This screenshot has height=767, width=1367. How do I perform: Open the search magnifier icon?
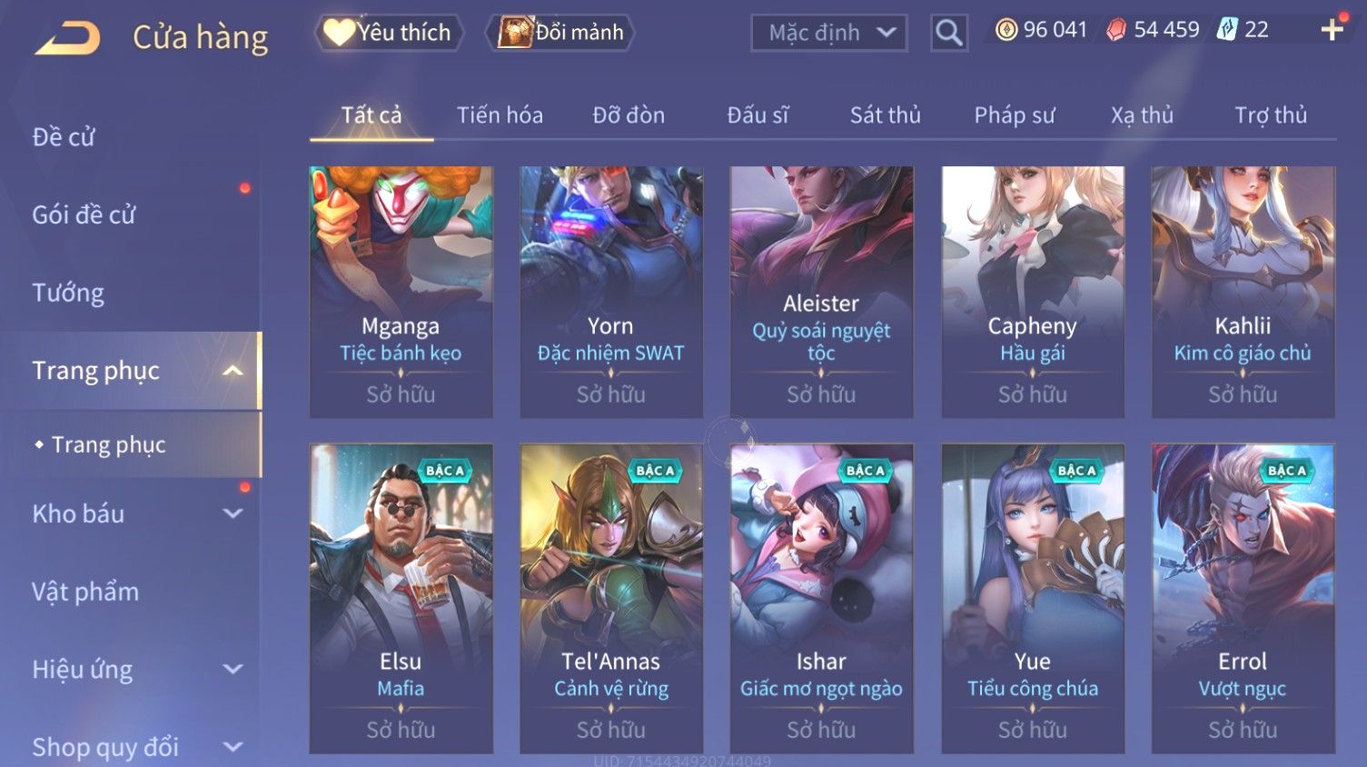point(948,33)
